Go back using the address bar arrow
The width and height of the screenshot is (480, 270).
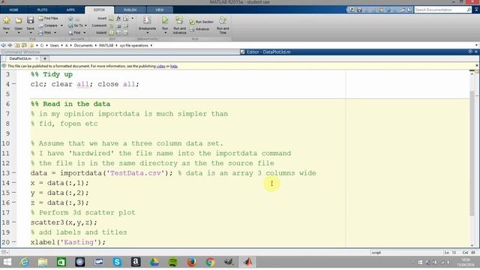tap(4, 45)
